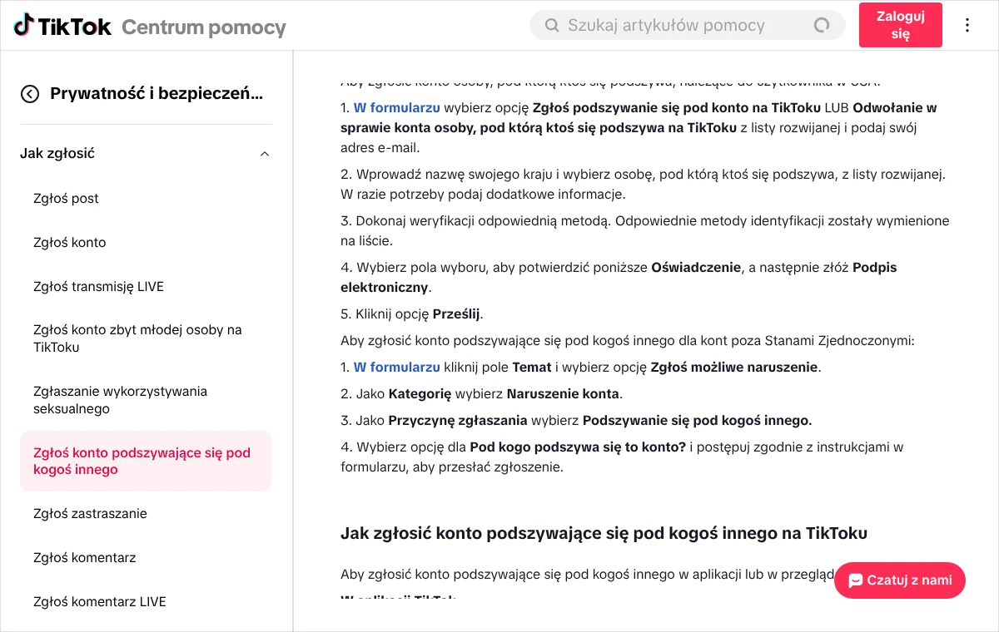Click the Zaloguj się button
The width and height of the screenshot is (999, 632).
tap(901, 25)
